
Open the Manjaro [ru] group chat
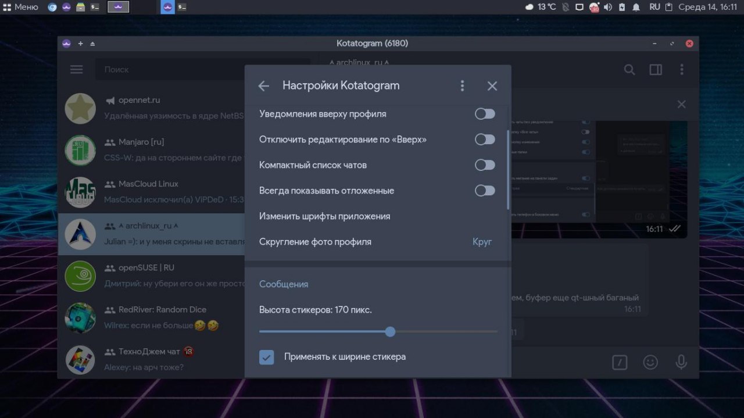point(151,150)
